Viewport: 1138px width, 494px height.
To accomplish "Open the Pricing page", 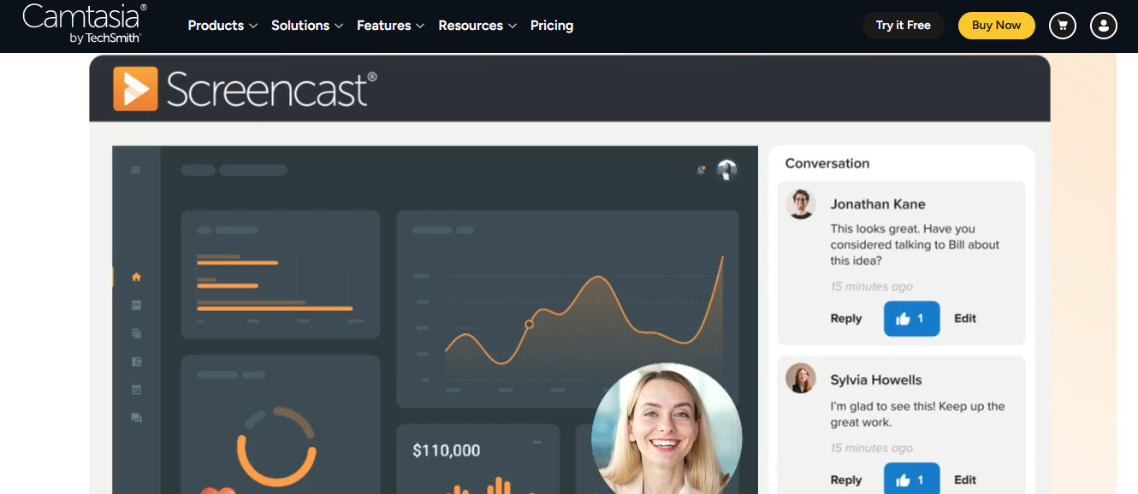I will click(x=552, y=26).
